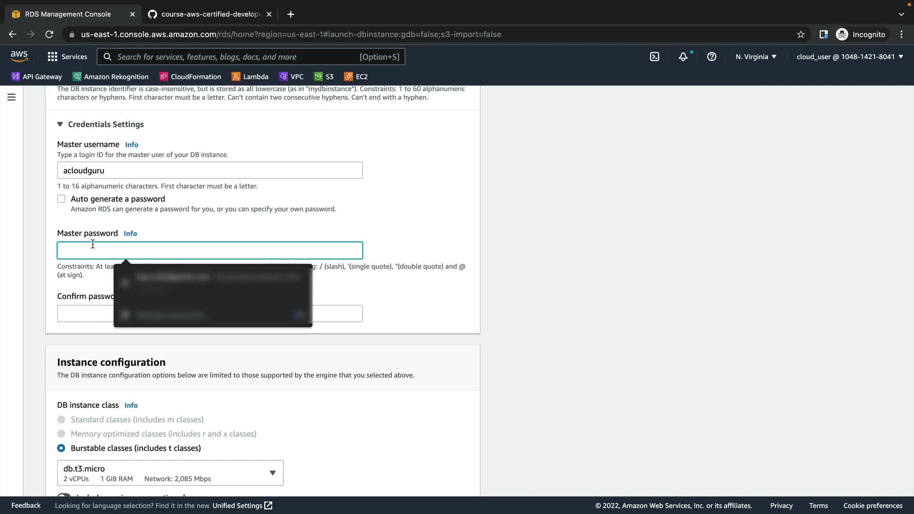Select Standard classes radio option

61,420
